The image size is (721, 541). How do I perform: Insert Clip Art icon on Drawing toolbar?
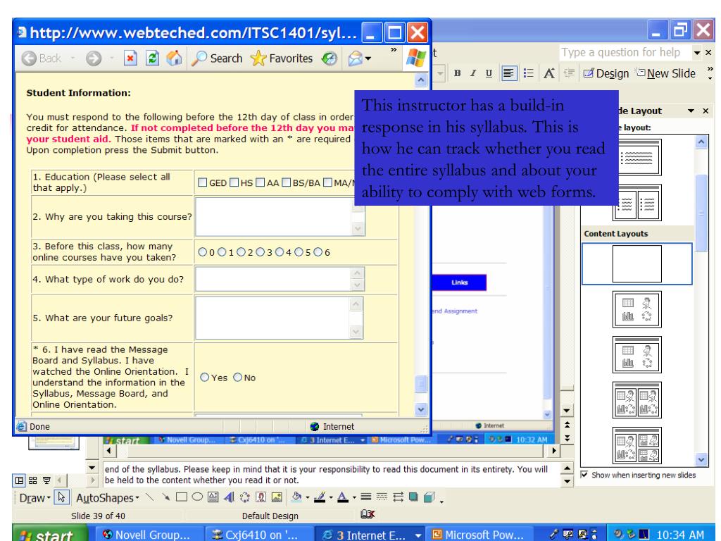261,497
